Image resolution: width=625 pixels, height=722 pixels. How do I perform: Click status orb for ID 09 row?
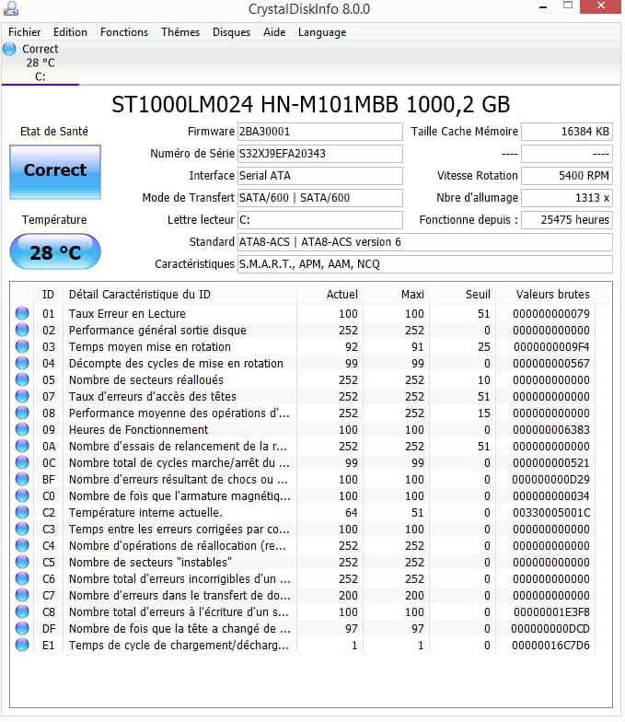click(22, 429)
